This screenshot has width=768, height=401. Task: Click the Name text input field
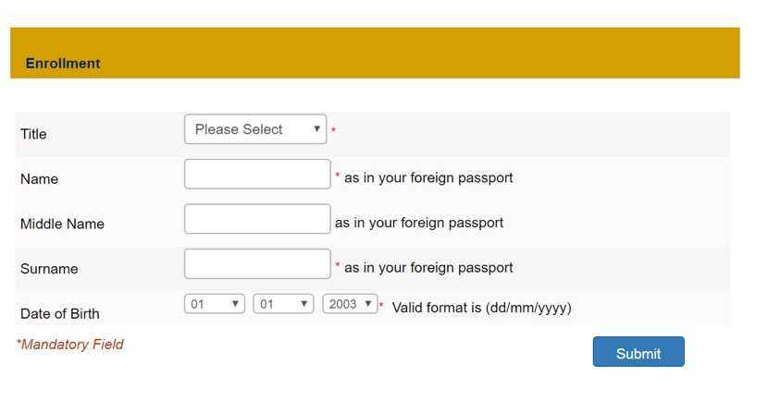point(257,174)
